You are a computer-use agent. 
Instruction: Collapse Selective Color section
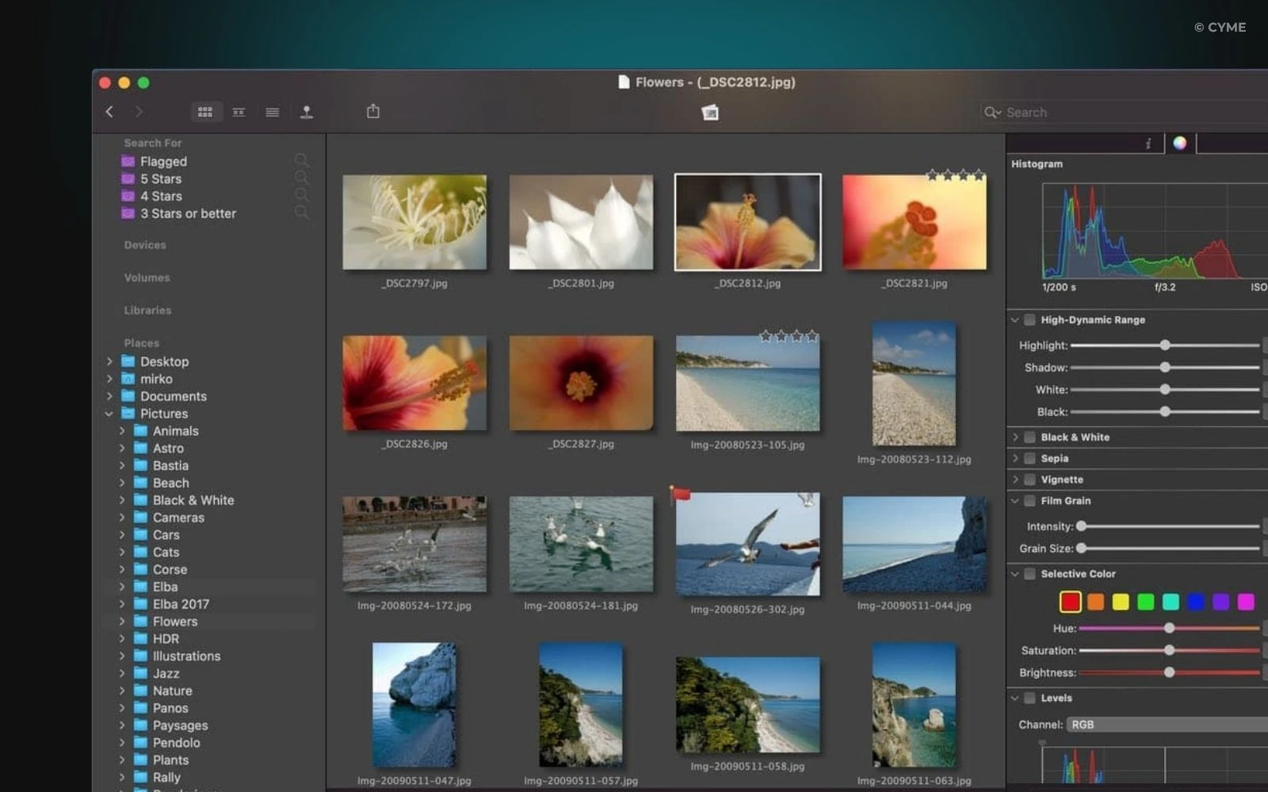(1014, 574)
